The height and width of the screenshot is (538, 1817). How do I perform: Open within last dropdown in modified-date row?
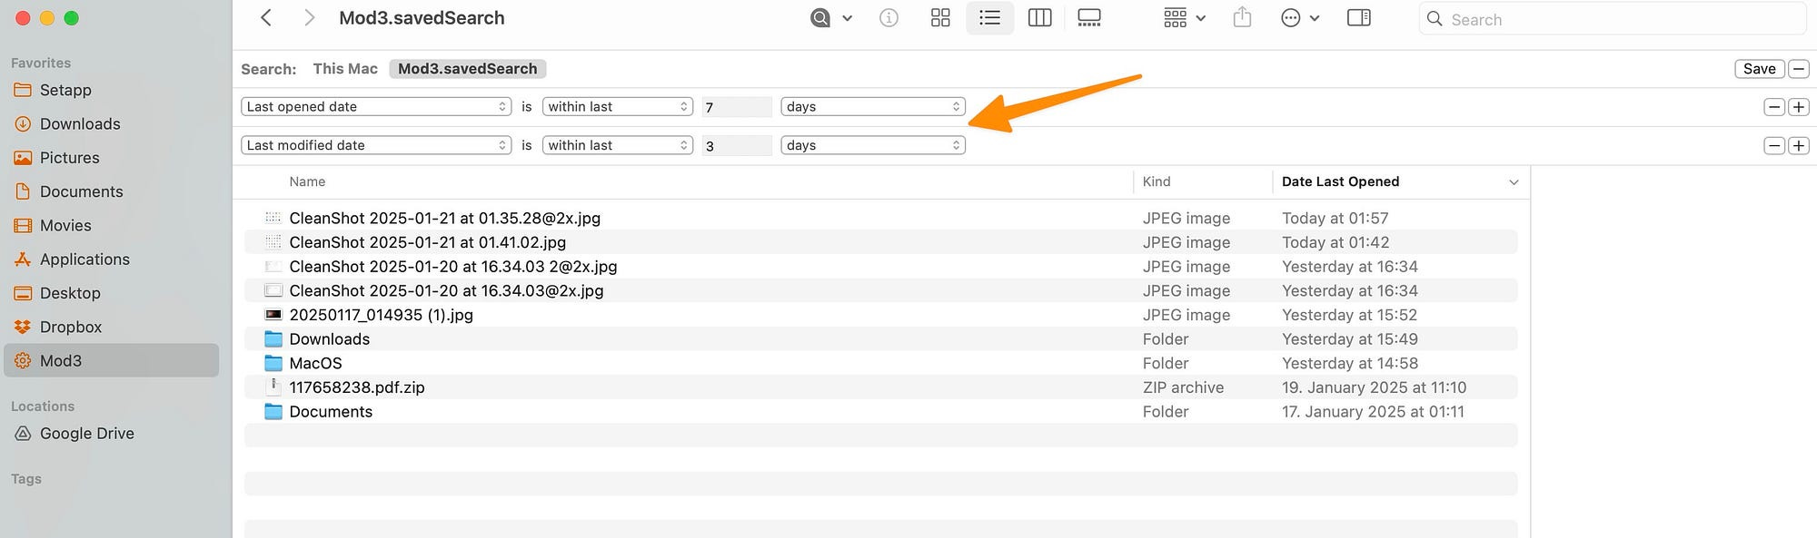click(x=618, y=145)
